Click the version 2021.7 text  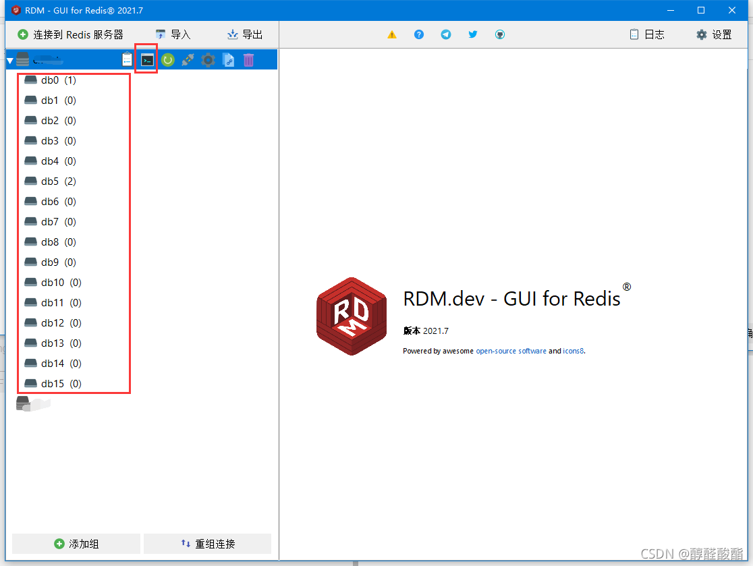426,331
